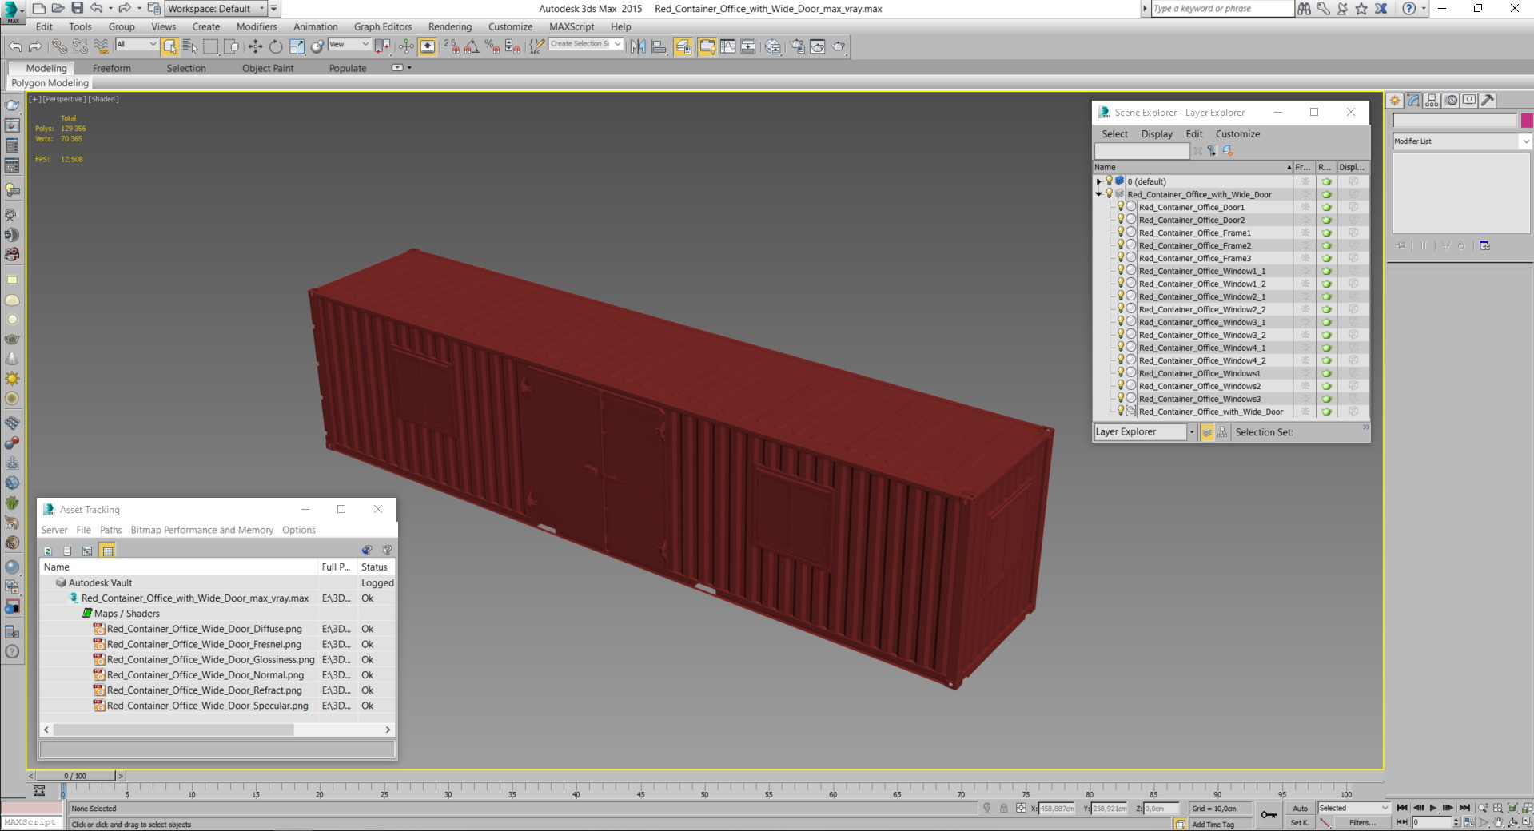Toggle the Angle Snap tool
The width and height of the screenshot is (1534, 831).
(x=472, y=46)
